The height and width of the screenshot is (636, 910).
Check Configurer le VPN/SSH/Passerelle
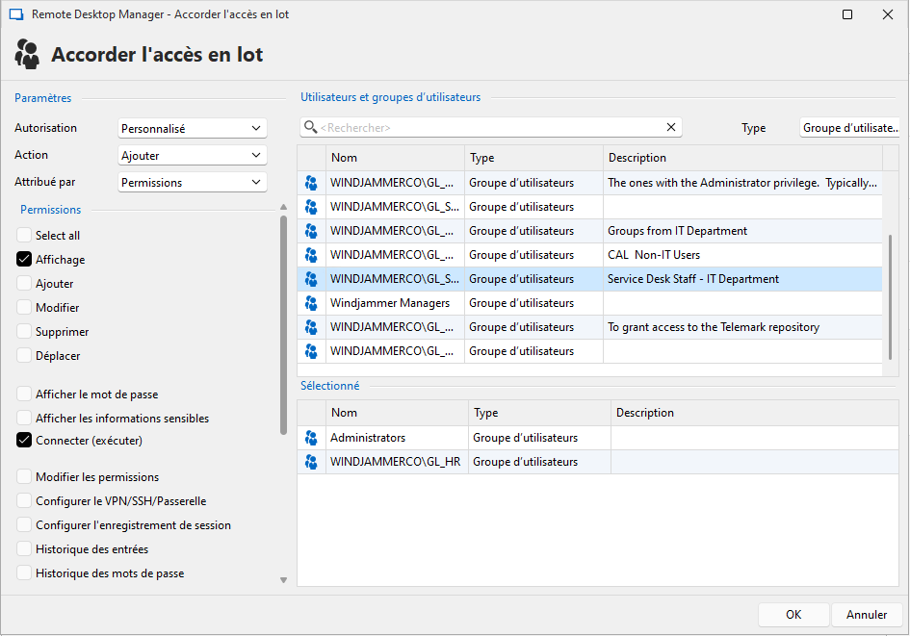click(x=24, y=501)
